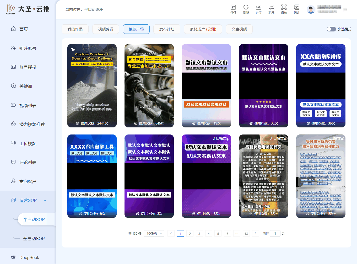Select the 全自动SOP sidebar item

coord(34,239)
